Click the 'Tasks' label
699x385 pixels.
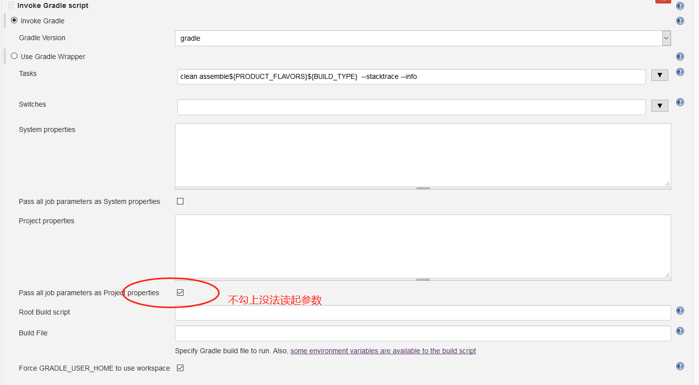(x=28, y=73)
